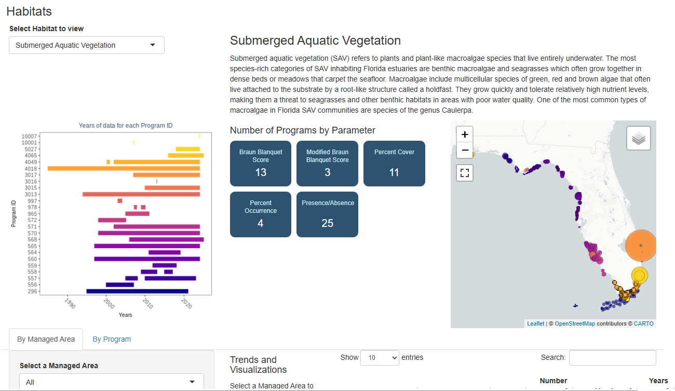Open the CARTO attribution link

(x=644, y=323)
